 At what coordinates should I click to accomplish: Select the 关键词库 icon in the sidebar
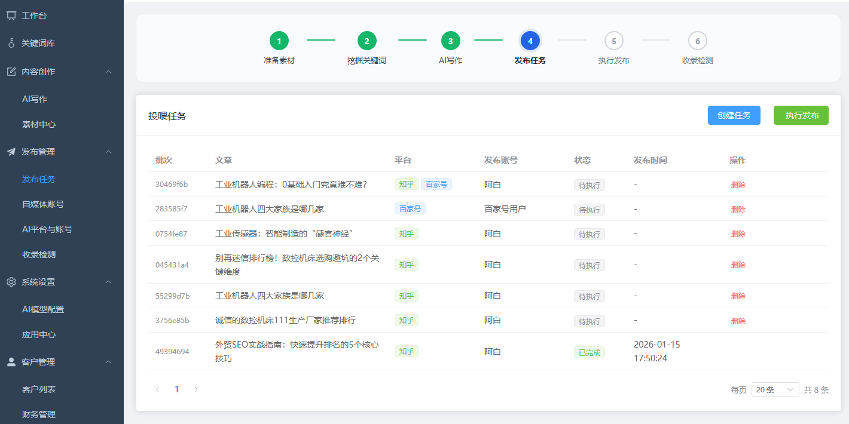[x=10, y=42]
